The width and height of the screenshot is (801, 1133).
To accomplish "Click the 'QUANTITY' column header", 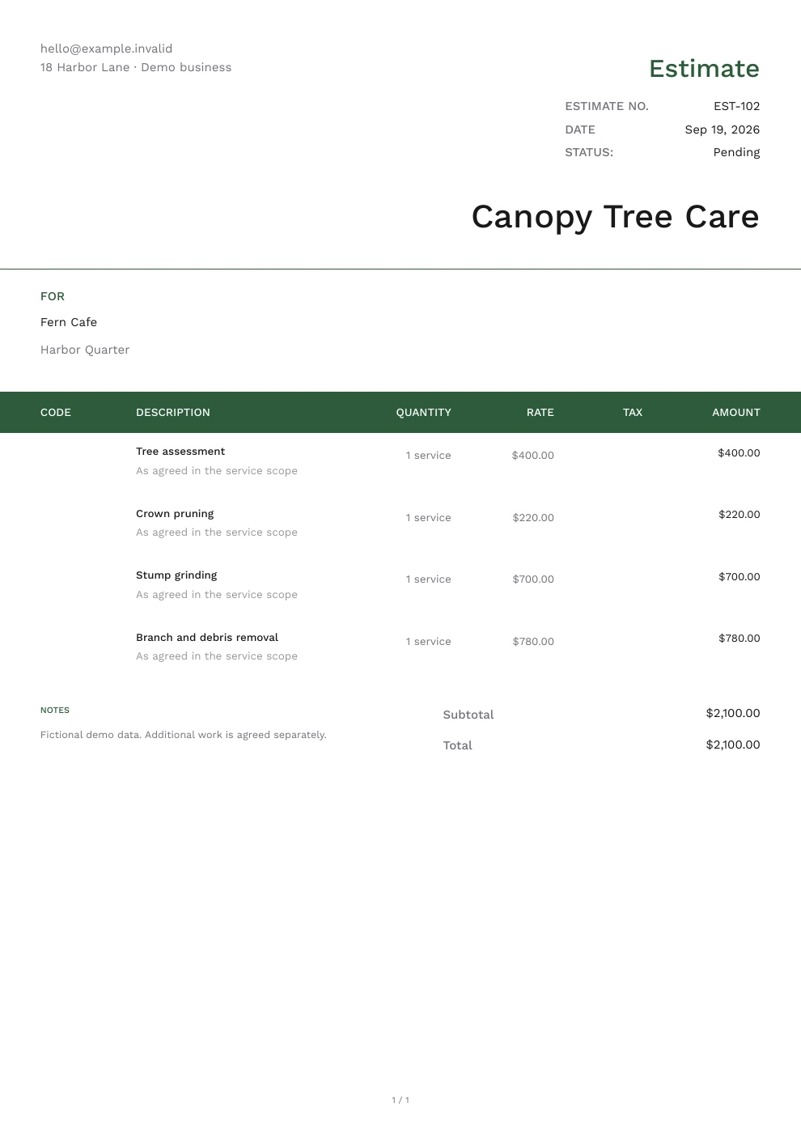I will point(423,413).
